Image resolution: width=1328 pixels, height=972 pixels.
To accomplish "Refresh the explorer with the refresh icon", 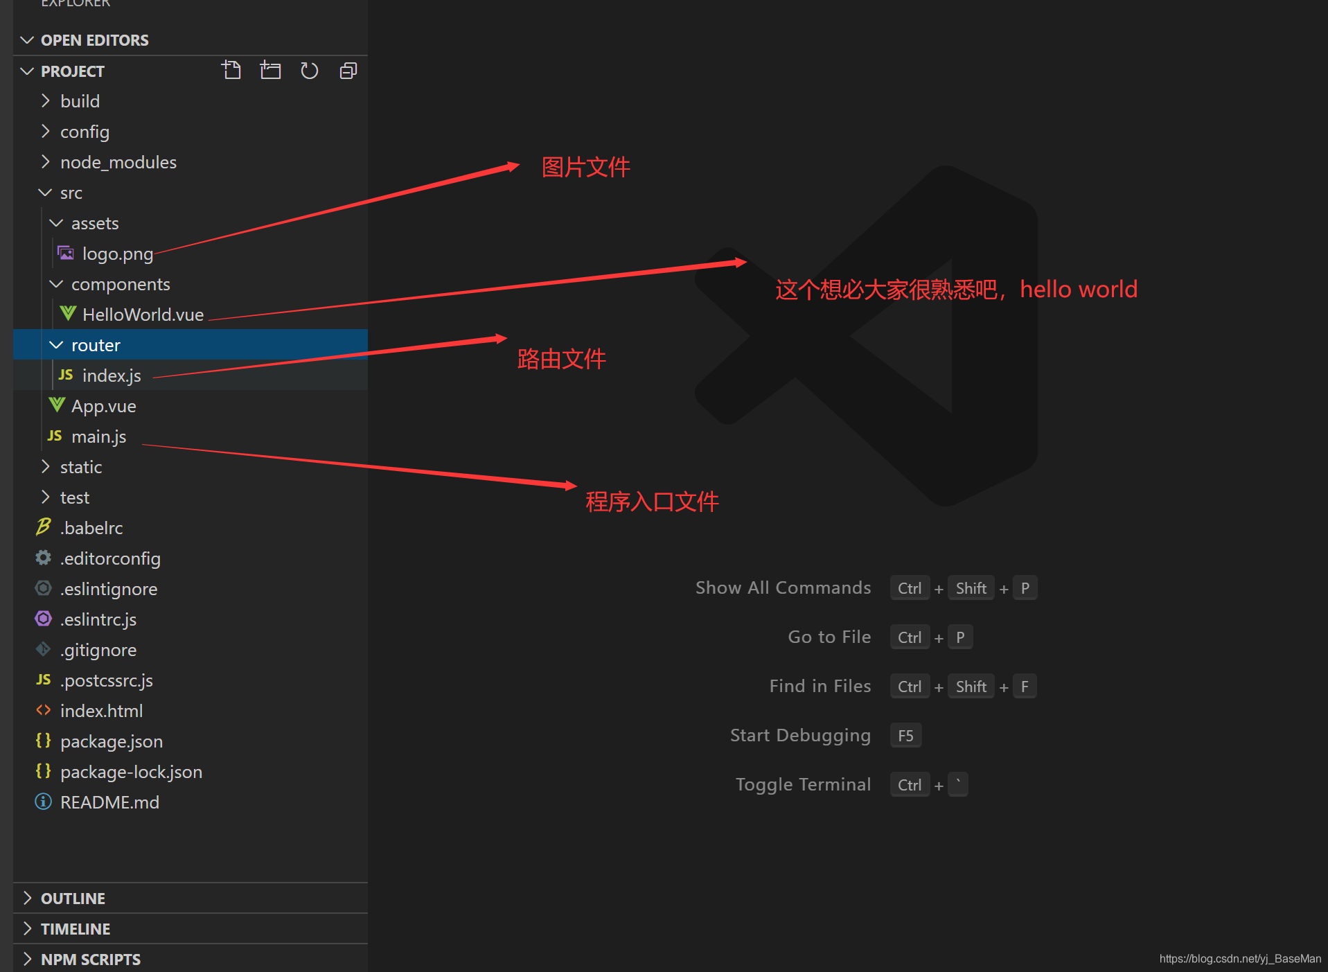I will (309, 71).
